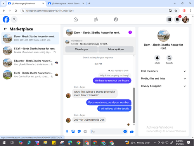
Task: Click the More options button
Action: click(x=116, y=49)
